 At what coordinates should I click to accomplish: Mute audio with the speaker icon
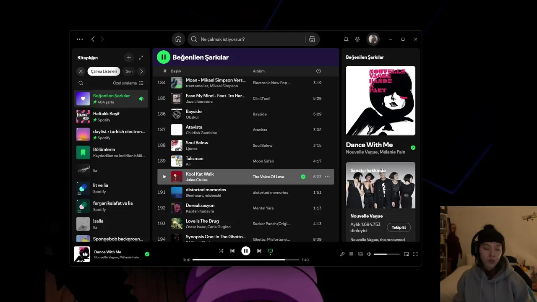(369, 254)
